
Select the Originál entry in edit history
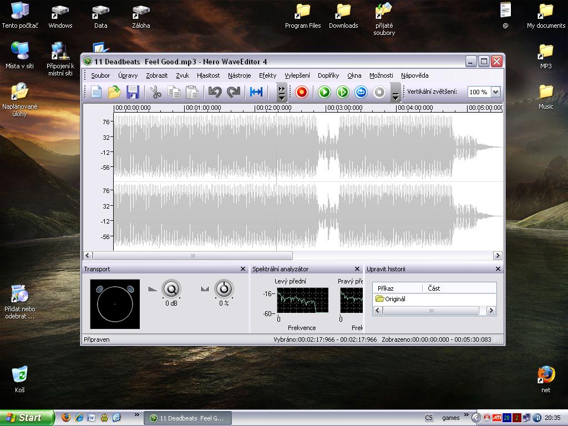point(391,299)
